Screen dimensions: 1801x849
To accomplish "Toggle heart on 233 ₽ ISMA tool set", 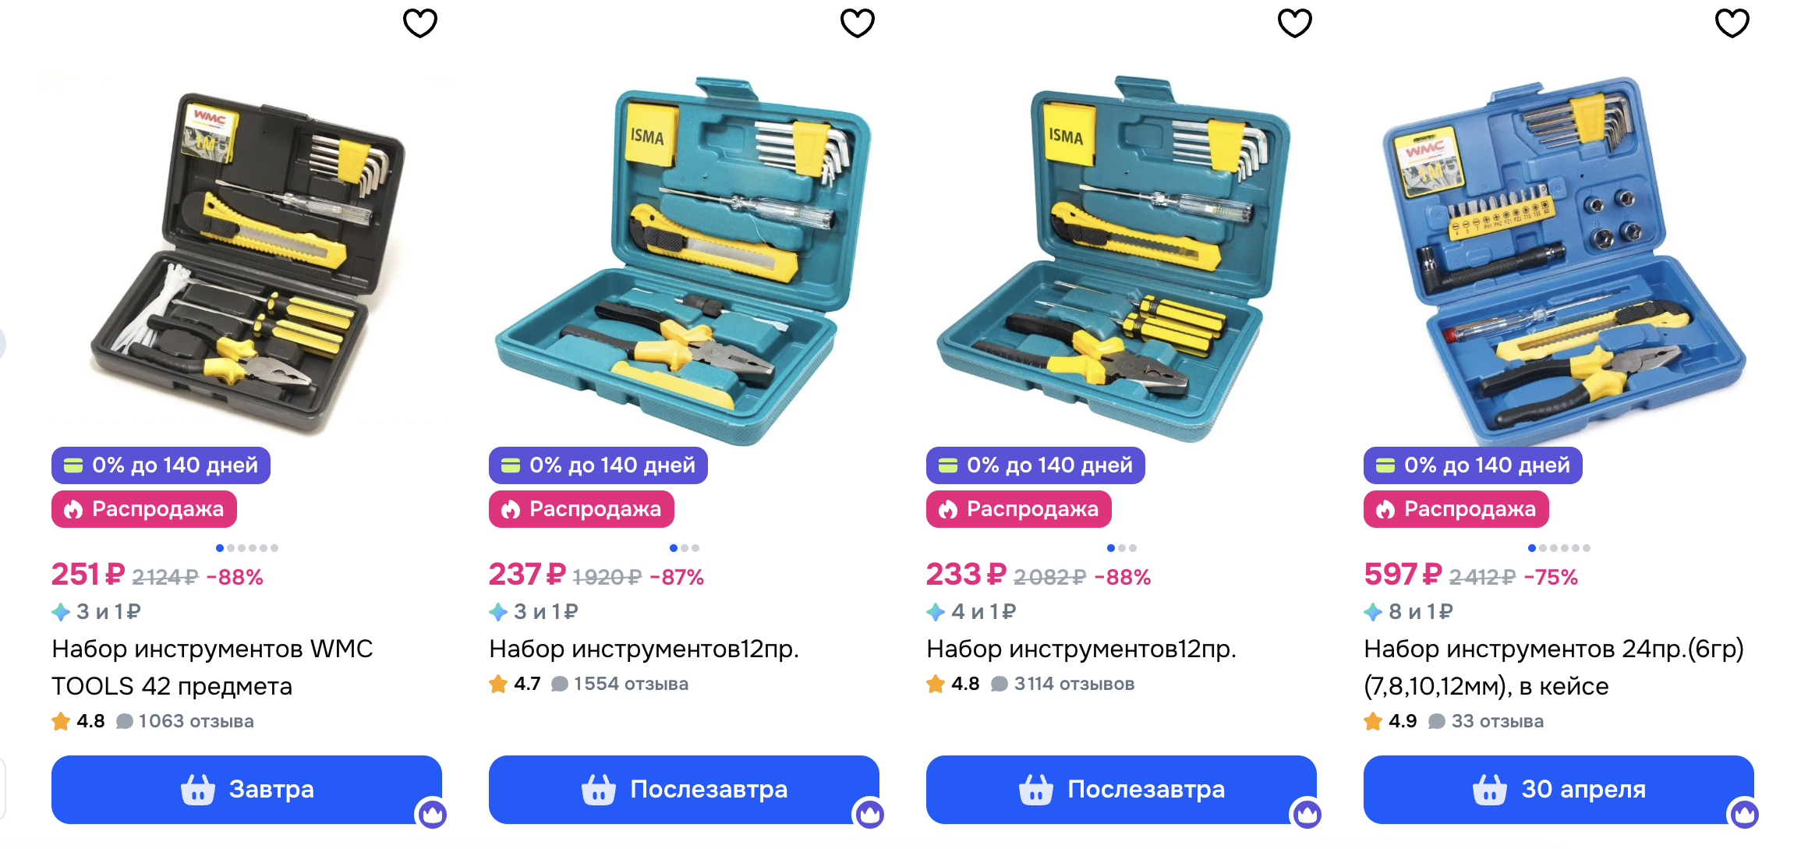I will pos(1294,23).
